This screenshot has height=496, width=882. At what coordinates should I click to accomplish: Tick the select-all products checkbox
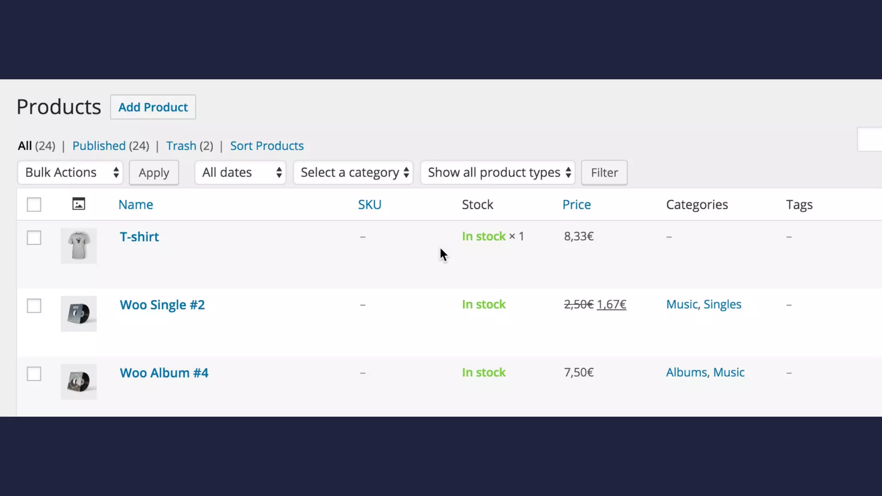point(34,205)
